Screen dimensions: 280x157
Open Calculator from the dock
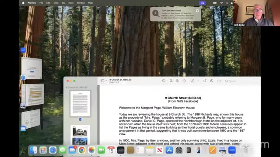pos(189,150)
